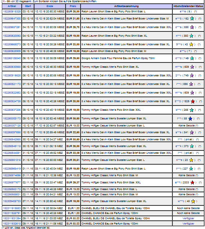The height and width of the screenshot is (229, 205).
Task: Open article link 152259647300
Action: (x=12, y=19)
